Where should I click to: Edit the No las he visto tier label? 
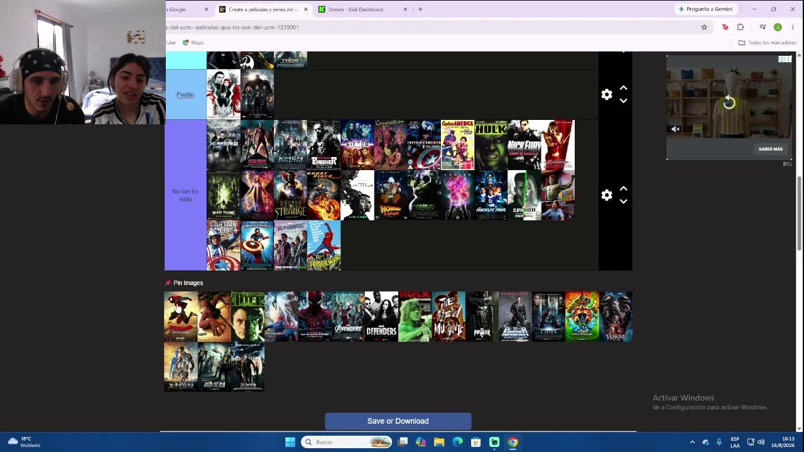click(x=185, y=195)
